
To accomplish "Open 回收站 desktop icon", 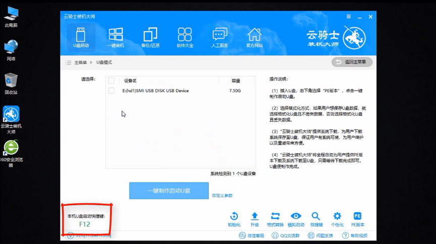I will pyautogui.click(x=11, y=84).
